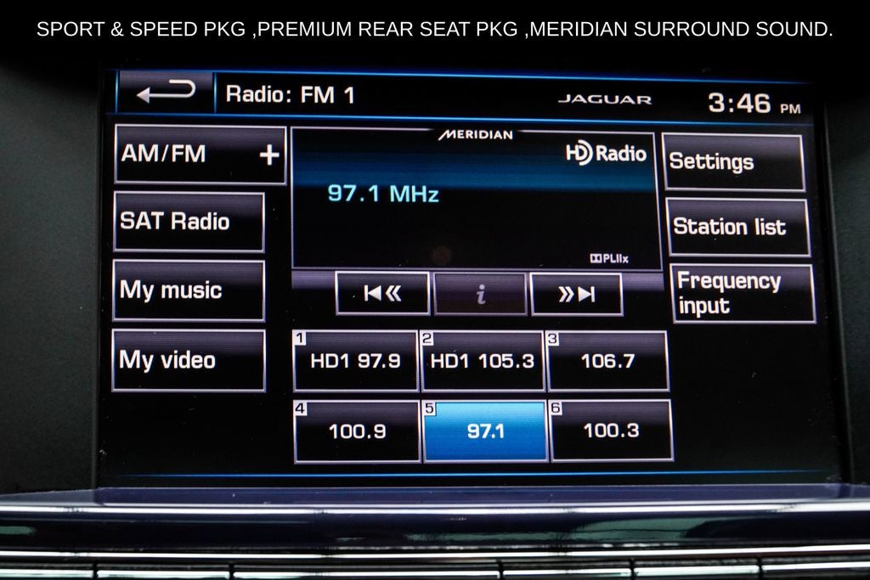870x580 pixels.
Task: Seek to previous station
Action: point(382,293)
